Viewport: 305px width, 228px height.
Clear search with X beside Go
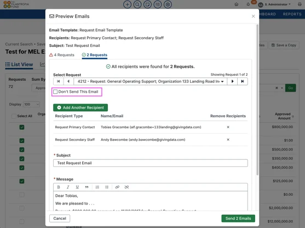[277, 88]
